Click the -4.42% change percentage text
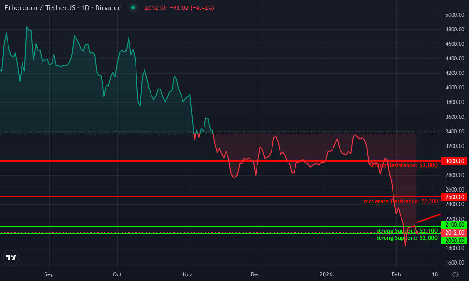 click(x=202, y=7)
